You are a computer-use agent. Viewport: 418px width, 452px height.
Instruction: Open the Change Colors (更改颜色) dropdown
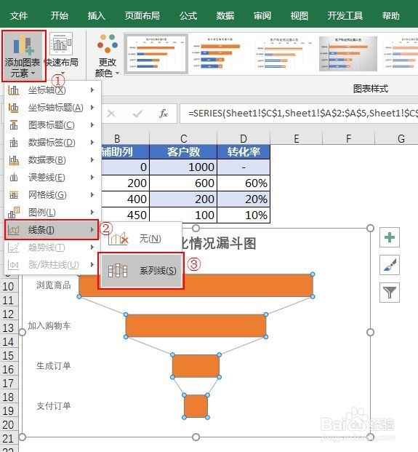tap(107, 55)
